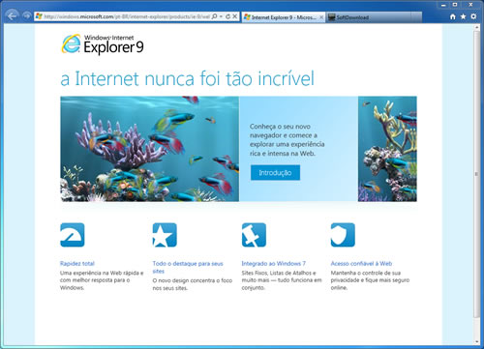Screen dimensions: 484x349
Task: Click text 'Mantenha o controle de sua privacidade'
Action: click(366, 276)
